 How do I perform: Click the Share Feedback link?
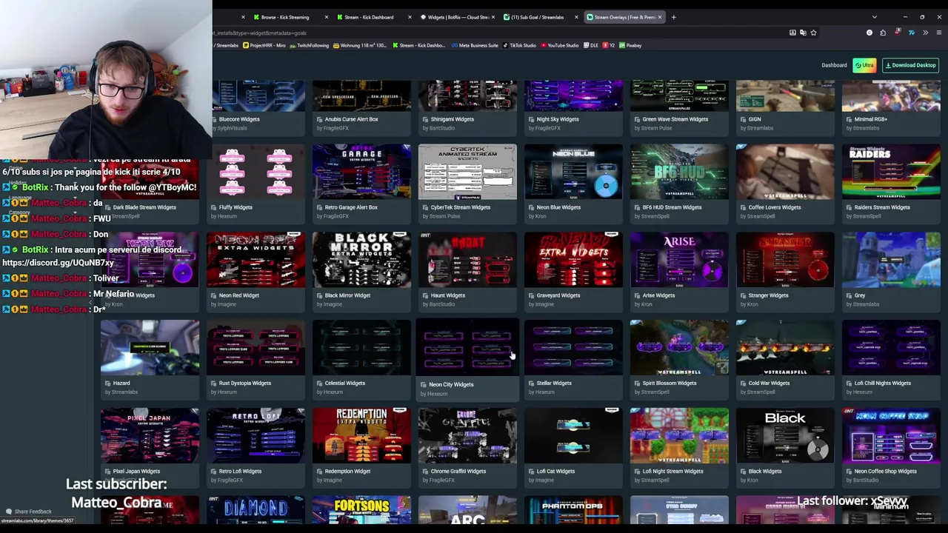click(29, 512)
